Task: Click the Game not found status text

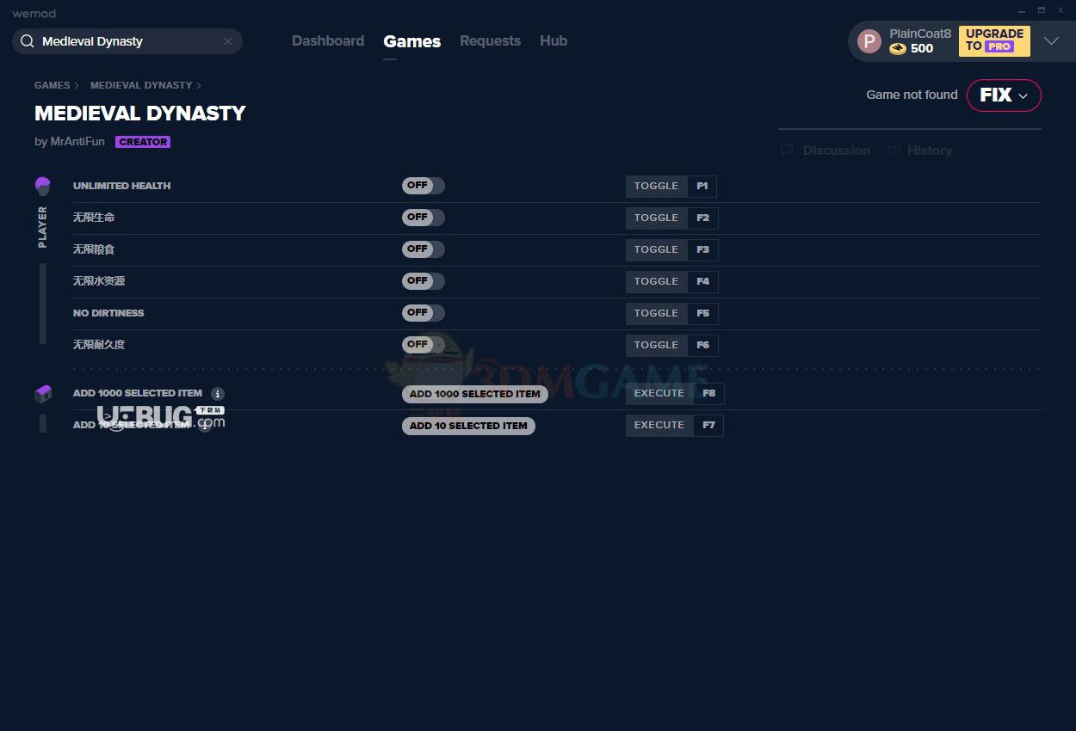Action: click(x=912, y=95)
